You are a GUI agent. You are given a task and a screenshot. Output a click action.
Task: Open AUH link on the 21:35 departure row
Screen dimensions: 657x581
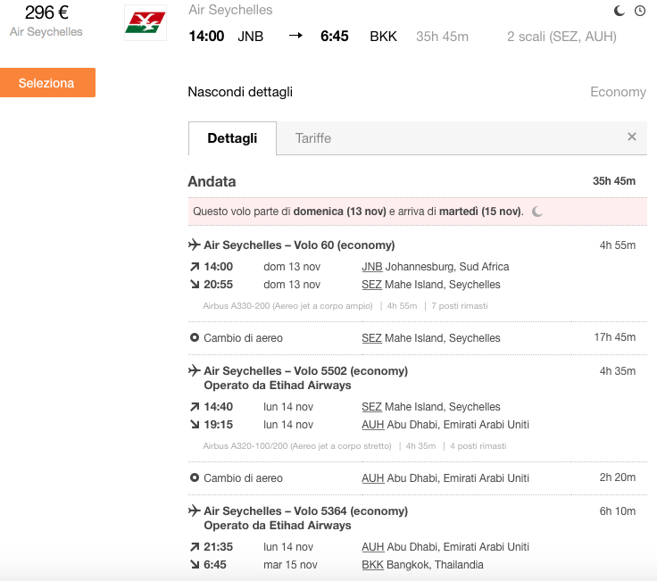click(x=373, y=547)
